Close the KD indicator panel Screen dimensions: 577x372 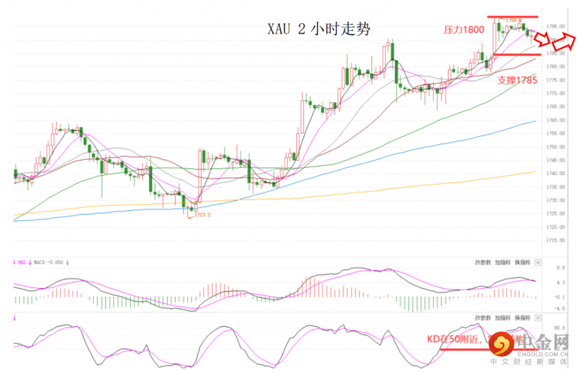pyautogui.click(x=538, y=317)
